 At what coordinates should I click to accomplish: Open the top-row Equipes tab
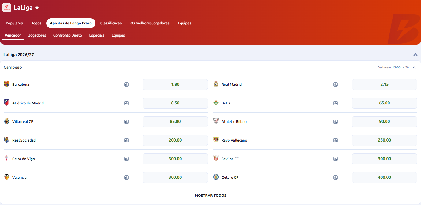point(184,23)
